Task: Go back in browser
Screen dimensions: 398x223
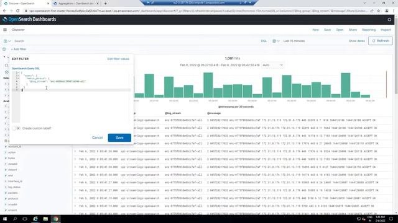Action: 4,11
